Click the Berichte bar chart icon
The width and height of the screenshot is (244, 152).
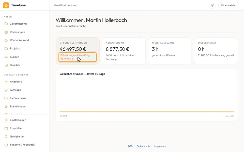pos(6,65)
